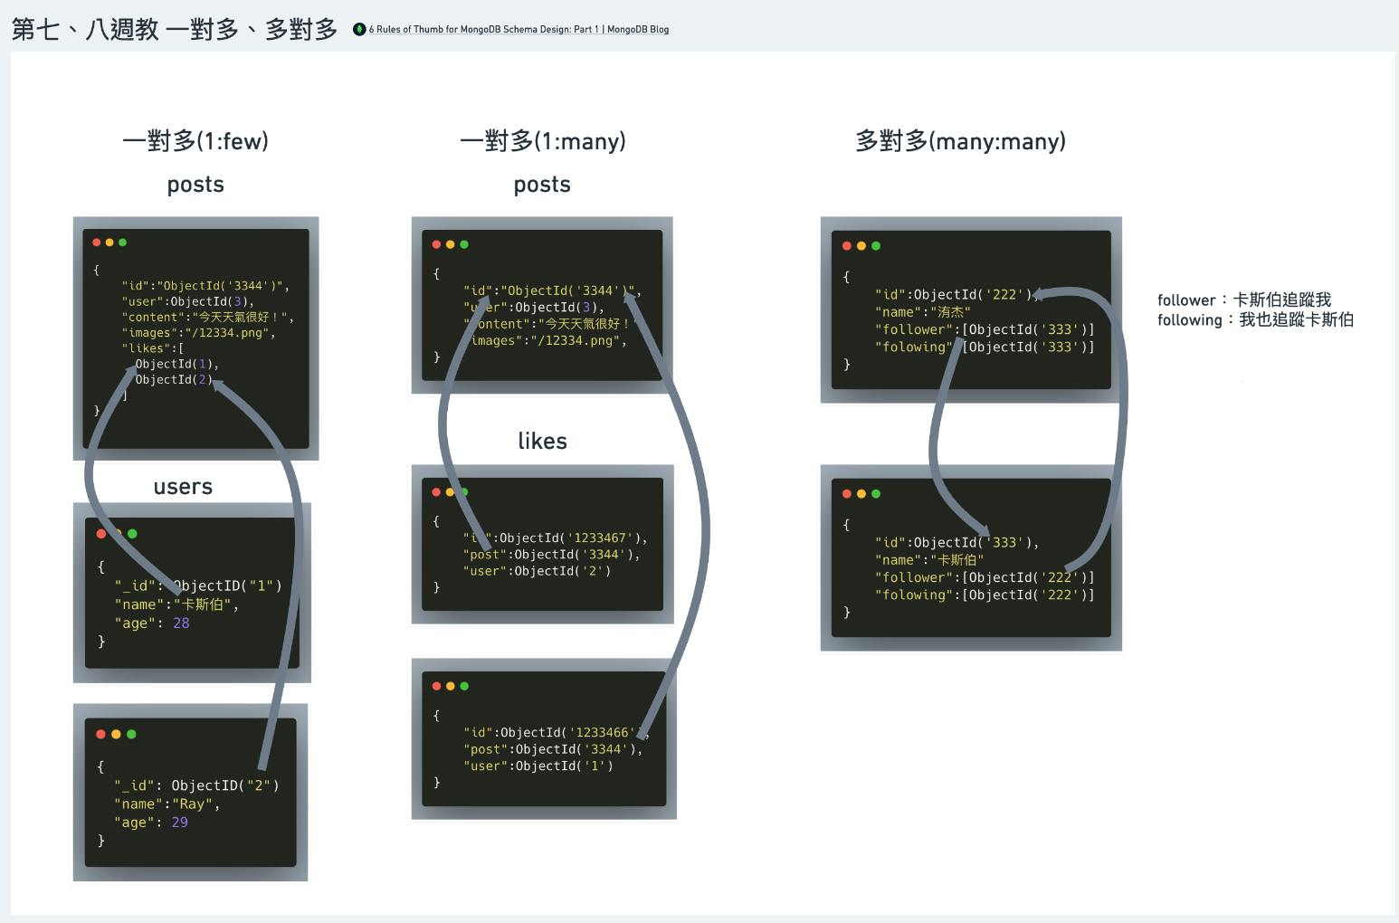Click the "_id": ObjectID("2") line
This screenshot has width=1399, height=923.
pos(196,785)
